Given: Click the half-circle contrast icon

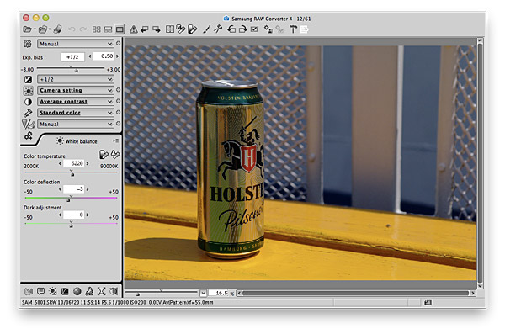Looking at the screenshot, I should (29, 102).
